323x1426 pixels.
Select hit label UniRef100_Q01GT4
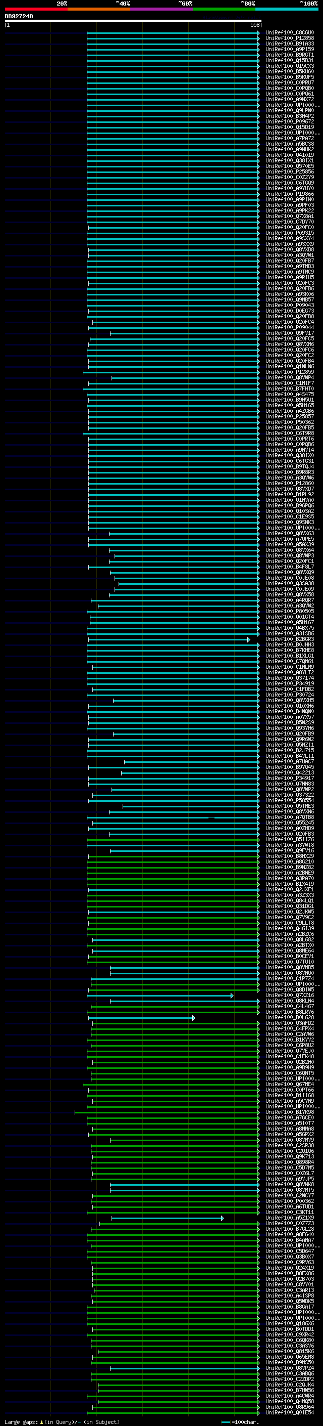click(290, 617)
